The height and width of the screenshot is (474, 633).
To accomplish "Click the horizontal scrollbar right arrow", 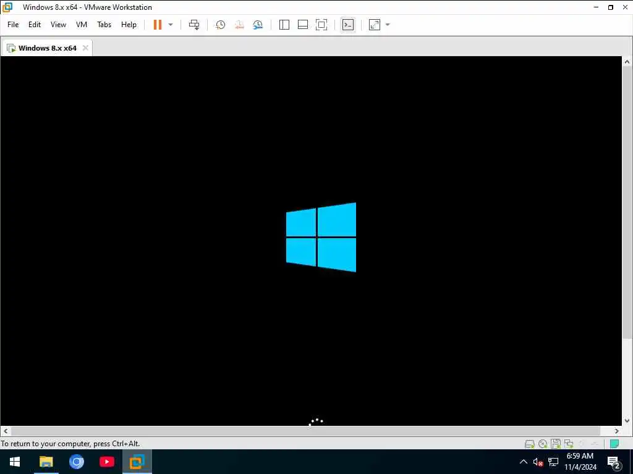I will (616, 431).
